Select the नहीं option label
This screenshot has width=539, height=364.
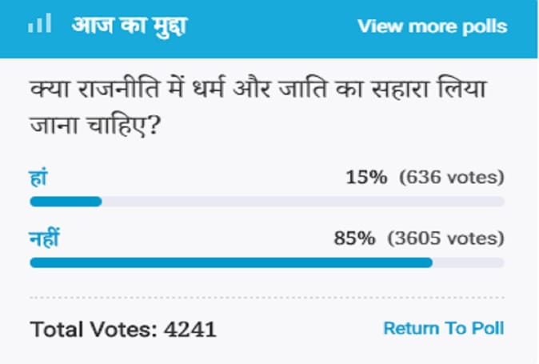(44, 238)
